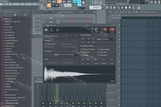Open the plugin picker plug icon
Image resolution: width=161 pixels, height=107 pixels.
click(130, 8)
